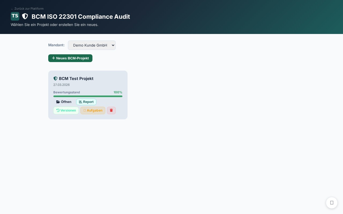Open the Mandant dropdown
Viewport: 343px width, 214px height.
pyautogui.click(x=92, y=45)
